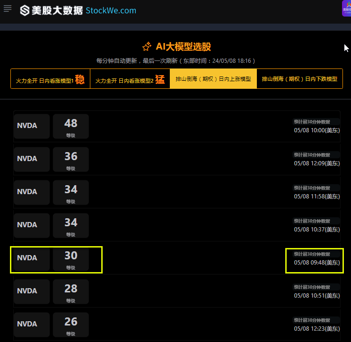Click the level 34 box in 10:37 row

click(x=71, y=225)
